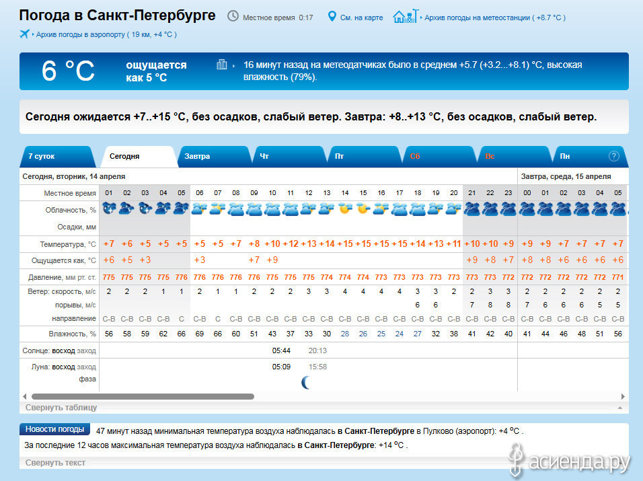The width and height of the screenshot is (643, 481).
Task: Click the crescent moon phase icon
Action: (306, 383)
